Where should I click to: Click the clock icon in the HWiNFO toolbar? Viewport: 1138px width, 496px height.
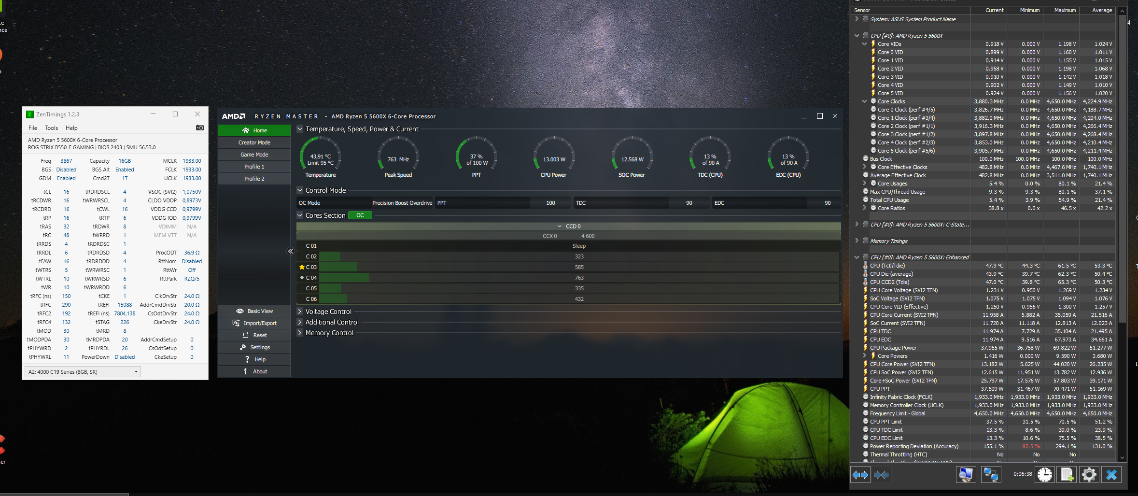[x=1045, y=475]
